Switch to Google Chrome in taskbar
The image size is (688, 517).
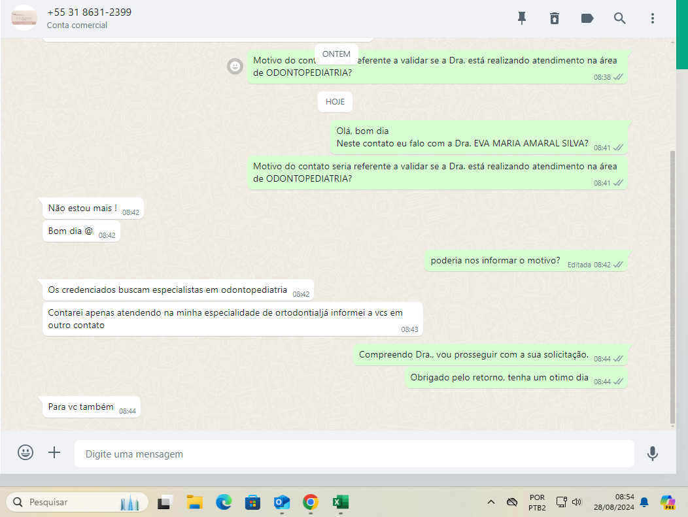311,502
